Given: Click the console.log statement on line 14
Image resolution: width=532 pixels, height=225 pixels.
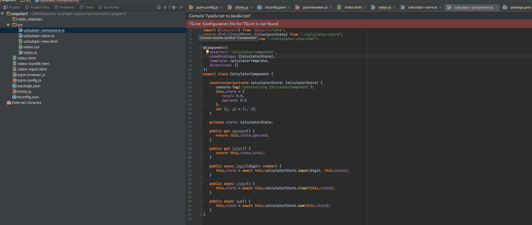Looking at the screenshot, I should pyautogui.click(x=265, y=87).
